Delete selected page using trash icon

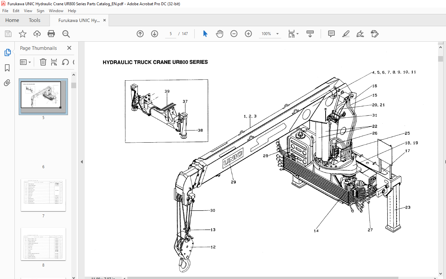click(43, 62)
